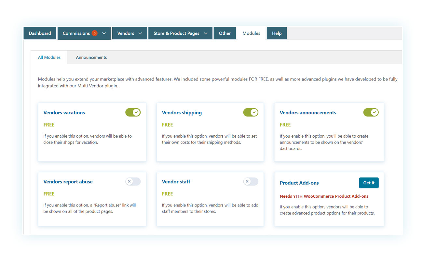Screen dimensions: 423x260
Task: Select the All Modules sub-tab
Action: (x=49, y=57)
